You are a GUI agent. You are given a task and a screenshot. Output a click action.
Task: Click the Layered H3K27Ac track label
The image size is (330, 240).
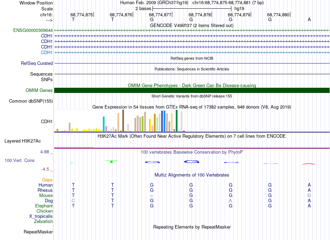click(x=23, y=141)
